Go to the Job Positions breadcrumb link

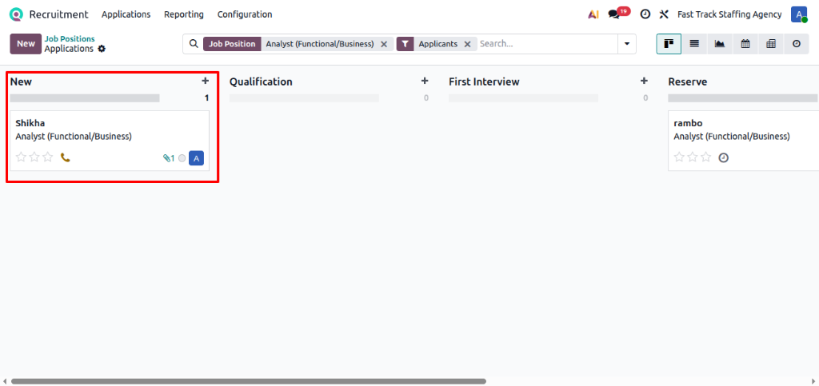[x=70, y=38]
